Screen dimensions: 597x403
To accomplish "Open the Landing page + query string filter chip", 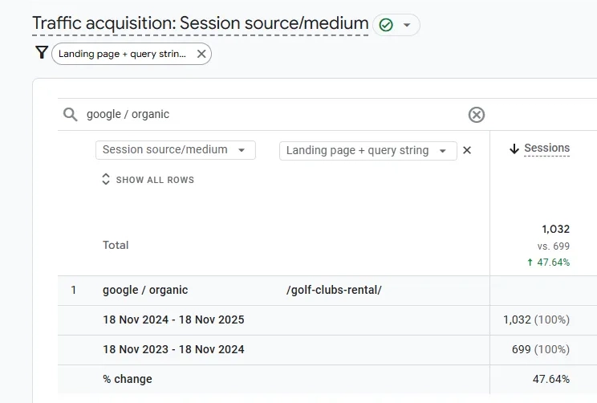I will (122, 54).
